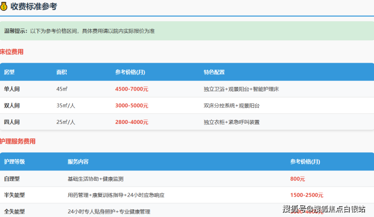This screenshot has height=217, width=374.
Task: Click the 房型 column header
Action: pos(9,72)
